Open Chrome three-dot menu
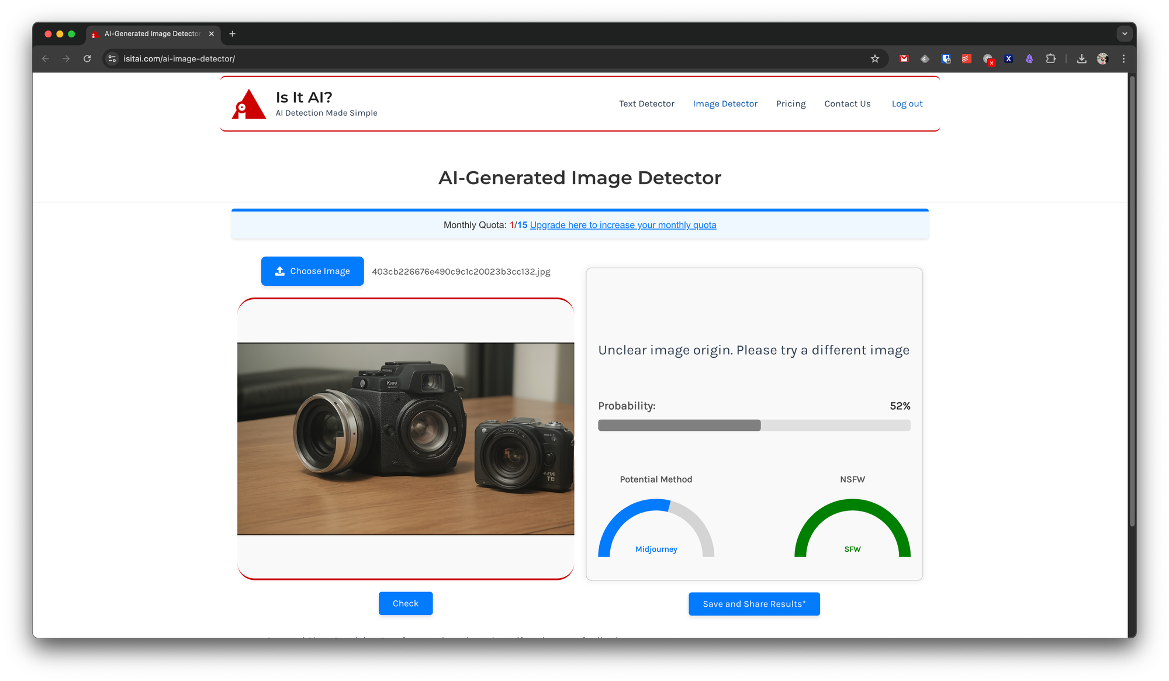 click(x=1123, y=58)
